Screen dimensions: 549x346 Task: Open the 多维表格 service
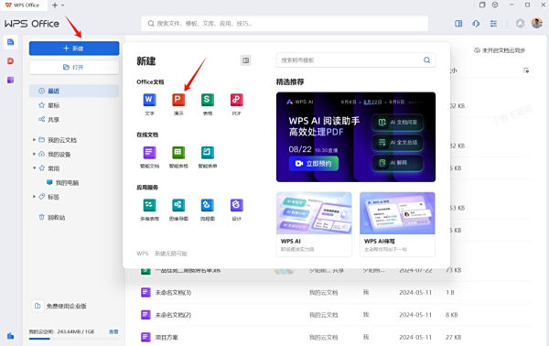[x=149, y=210]
